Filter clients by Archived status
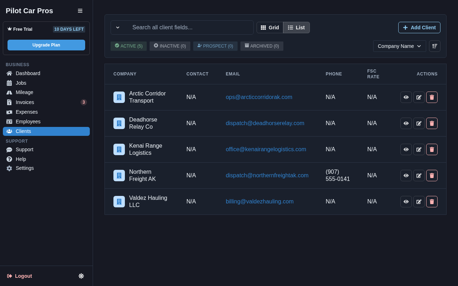 point(262,46)
